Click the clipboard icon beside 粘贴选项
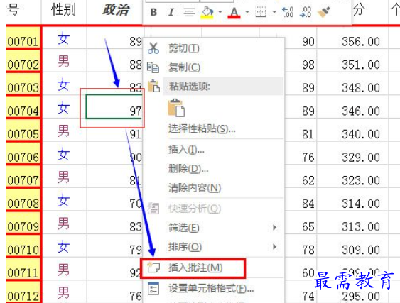The image size is (400, 303). click(x=154, y=86)
